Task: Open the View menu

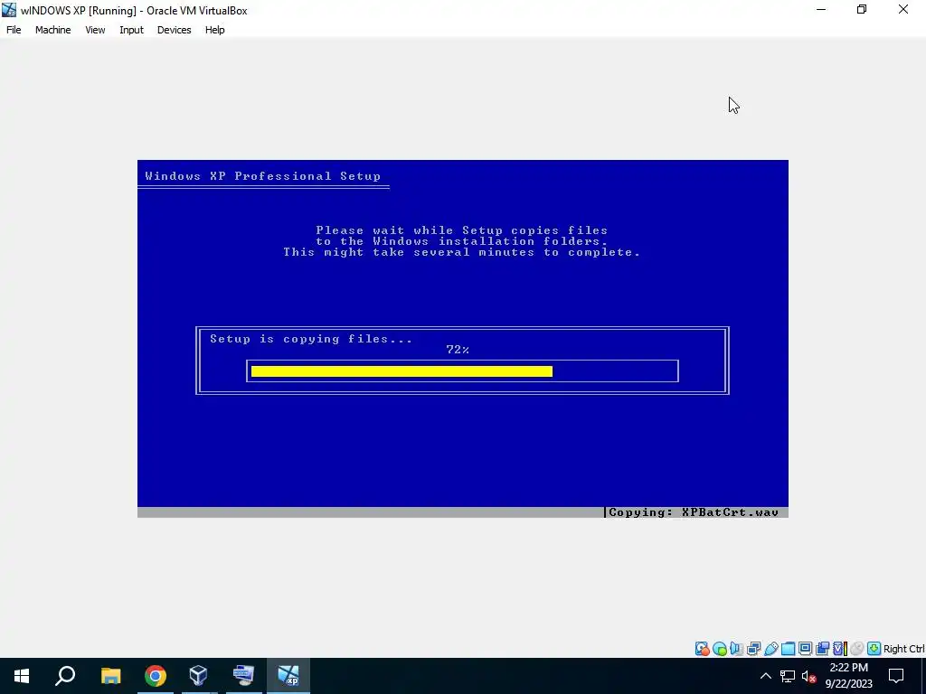Action: point(94,30)
